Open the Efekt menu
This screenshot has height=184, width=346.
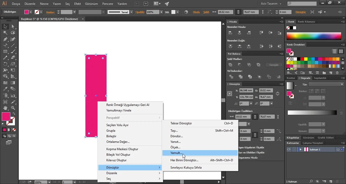78,4
